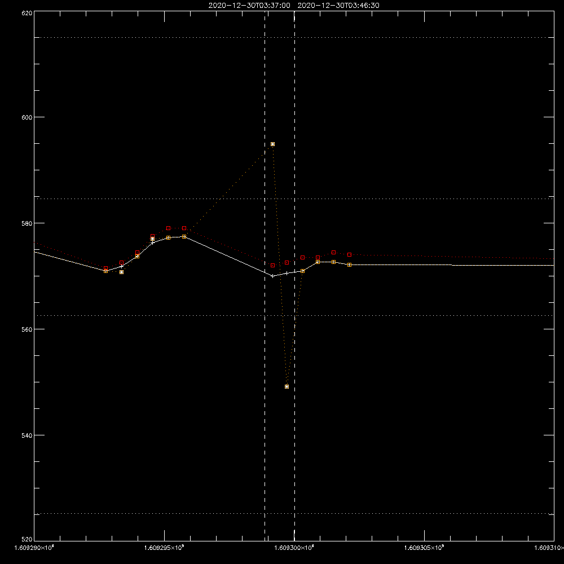Click the 1.609290×10⁹ x-axis label
The width and height of the screenshot is (564, 564).
click(x=34, y=548)
